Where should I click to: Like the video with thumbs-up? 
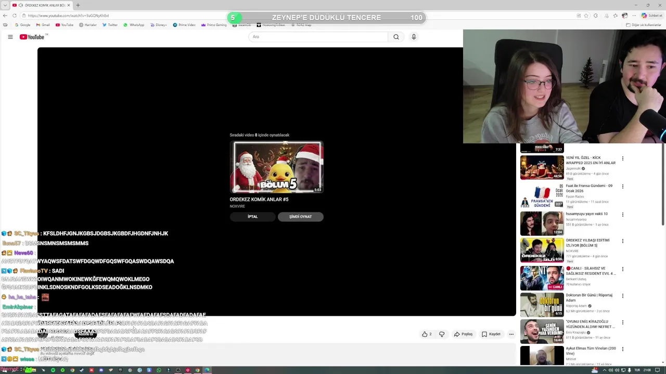point(427,334)
